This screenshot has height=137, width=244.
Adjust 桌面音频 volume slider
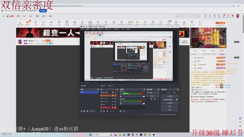click(x=134, y=104)
